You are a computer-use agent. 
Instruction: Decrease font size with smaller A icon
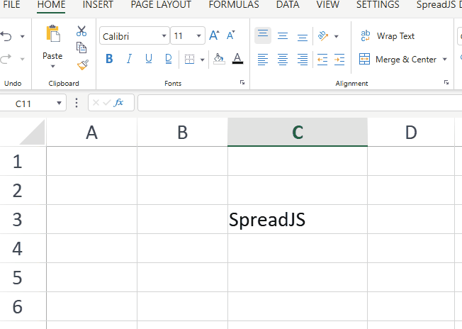pyautogui.click(x=231, y=35)
